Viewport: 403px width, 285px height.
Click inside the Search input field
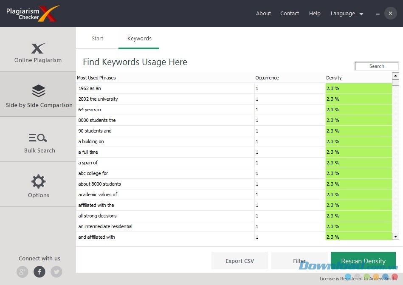tap(376, 66)
